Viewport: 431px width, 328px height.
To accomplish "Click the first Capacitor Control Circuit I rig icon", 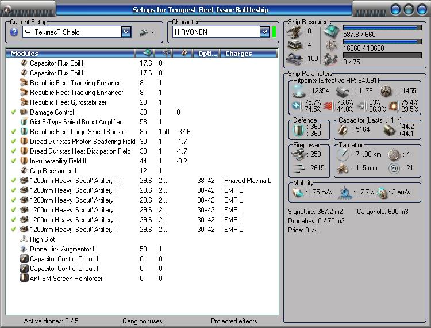I will pos(24,259).
